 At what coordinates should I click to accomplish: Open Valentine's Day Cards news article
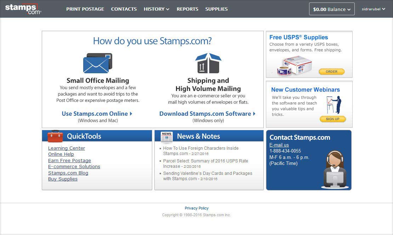click(207, 176)
